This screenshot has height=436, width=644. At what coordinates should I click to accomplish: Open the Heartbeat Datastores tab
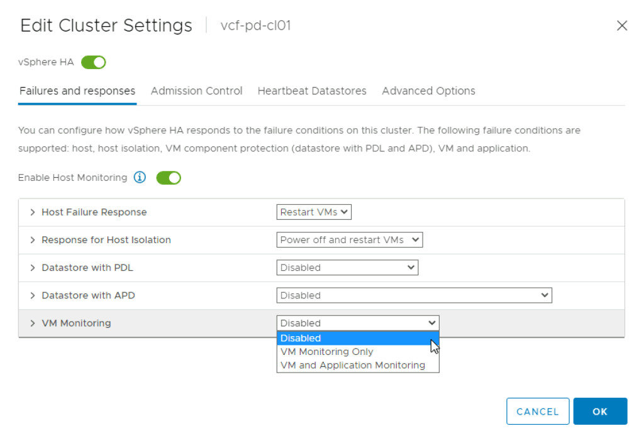[312, 91]
